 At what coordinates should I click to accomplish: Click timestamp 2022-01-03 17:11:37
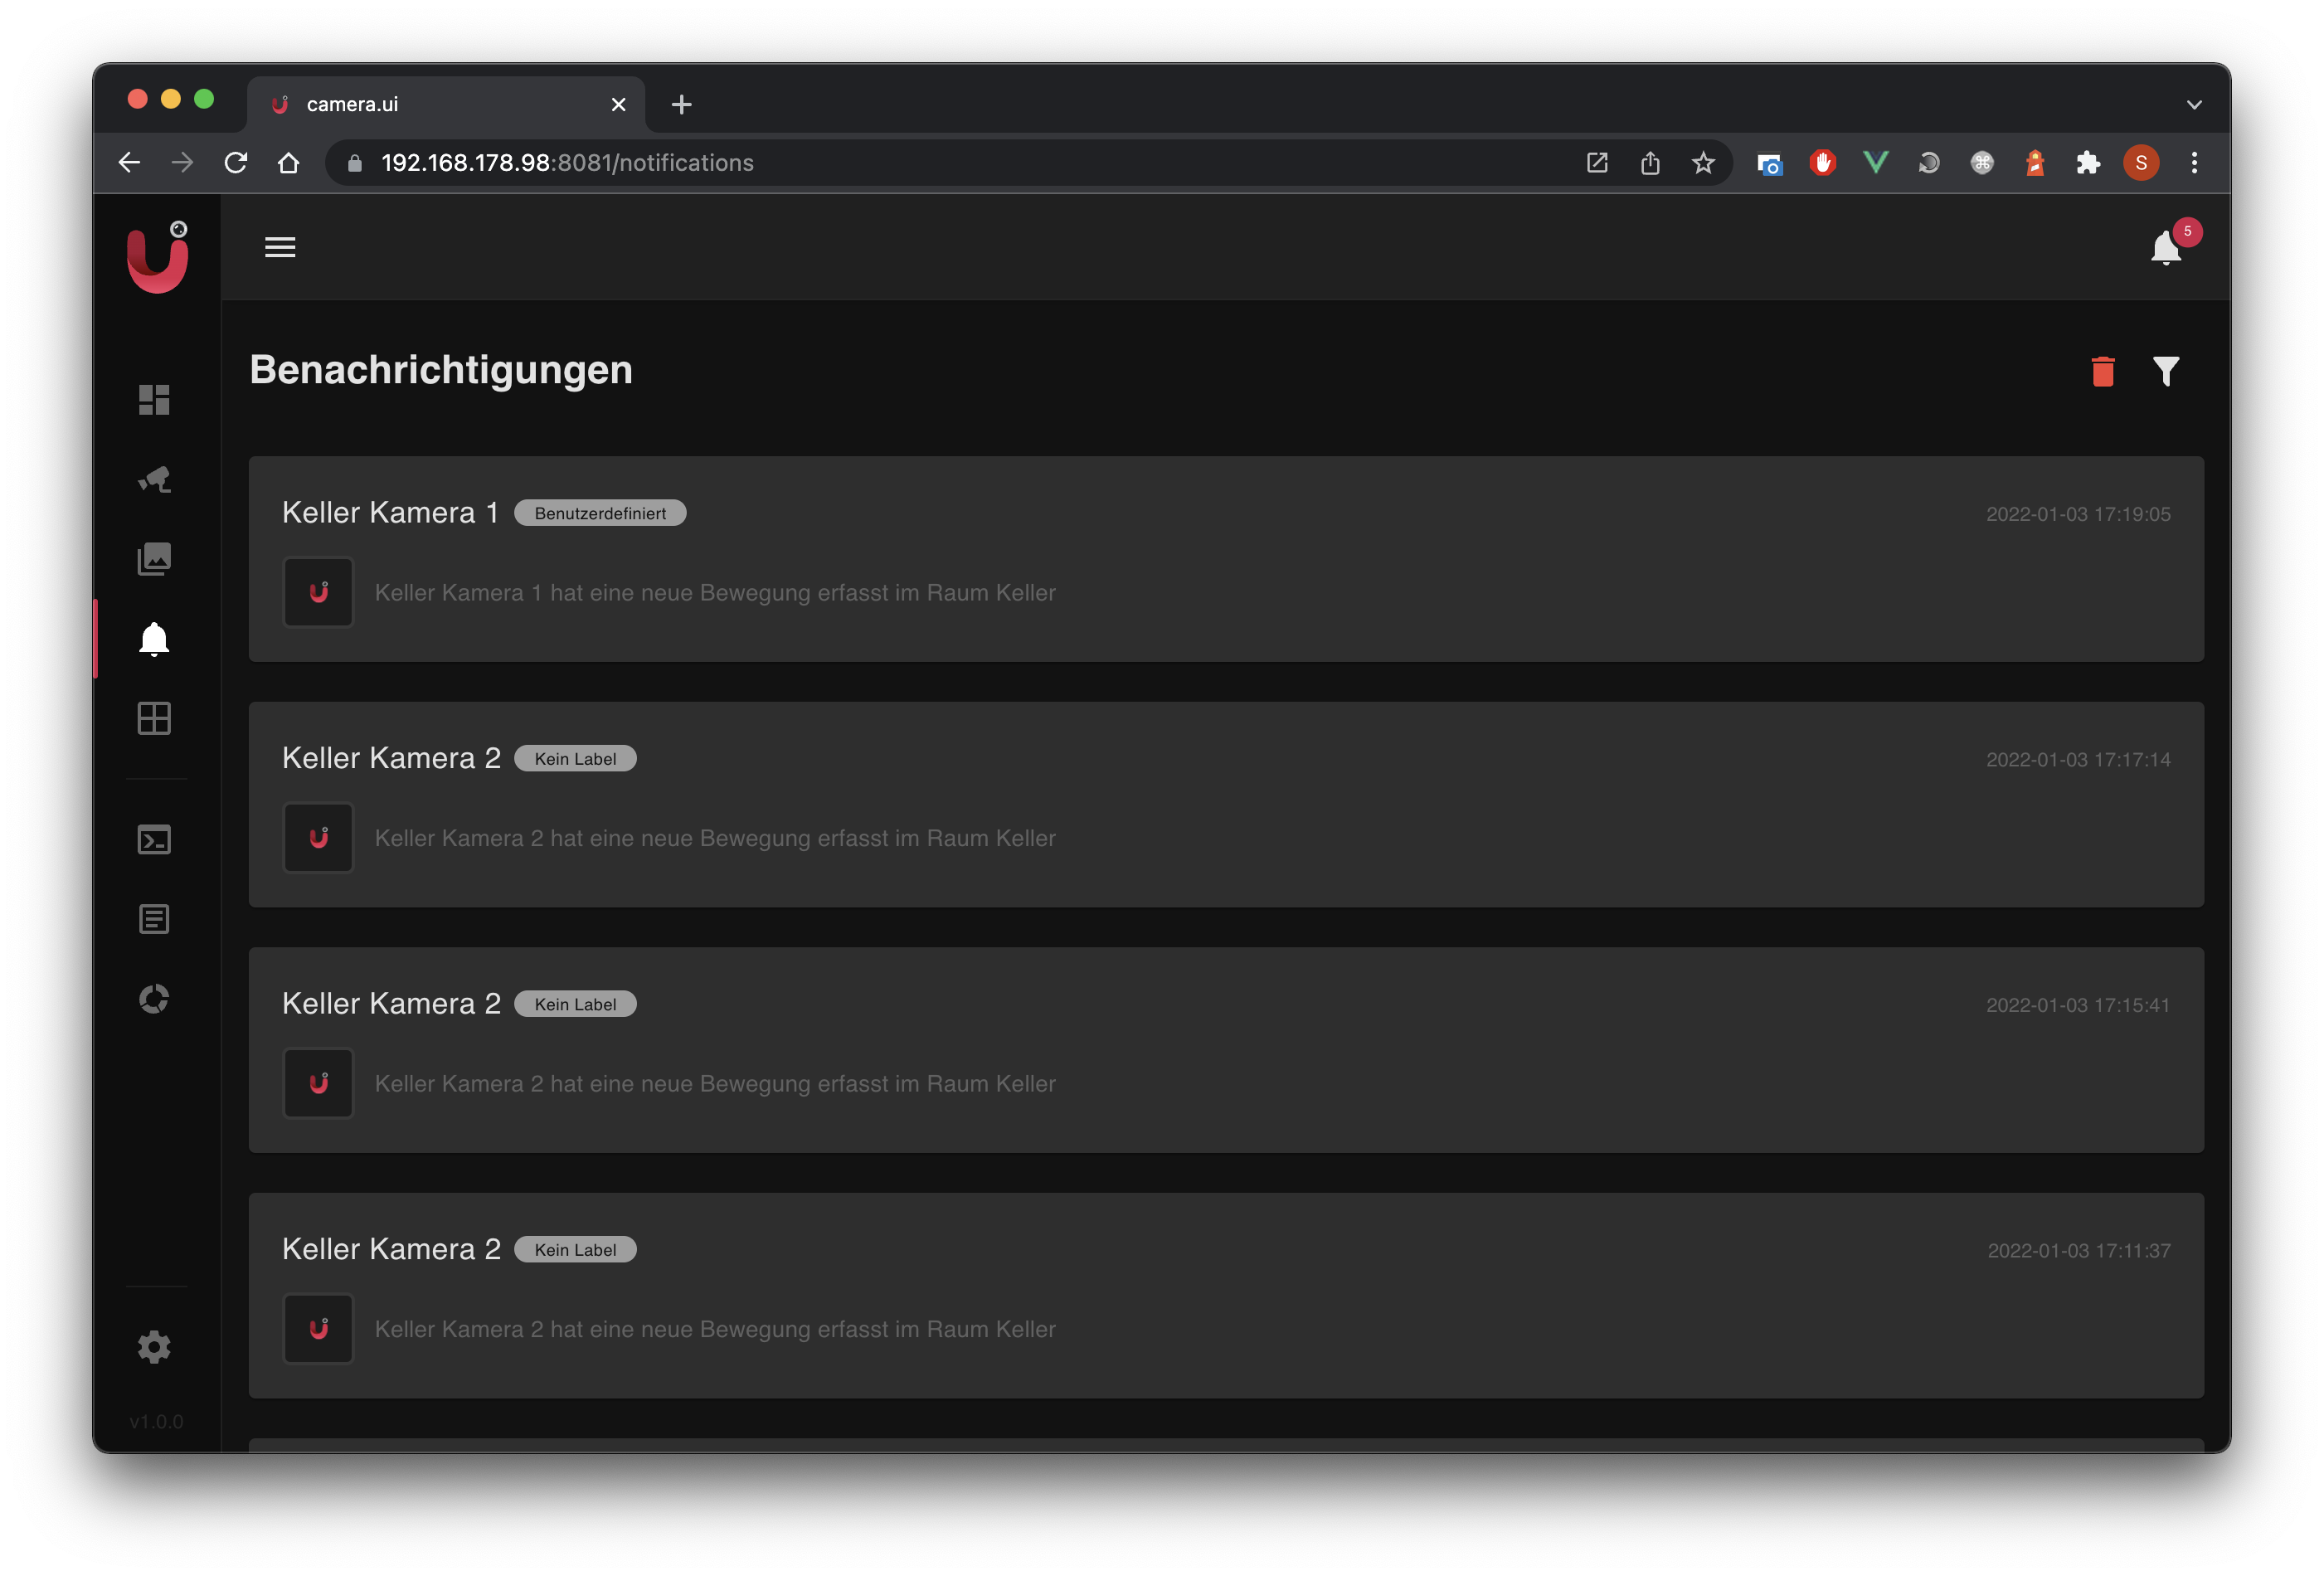point(2079,1251)
